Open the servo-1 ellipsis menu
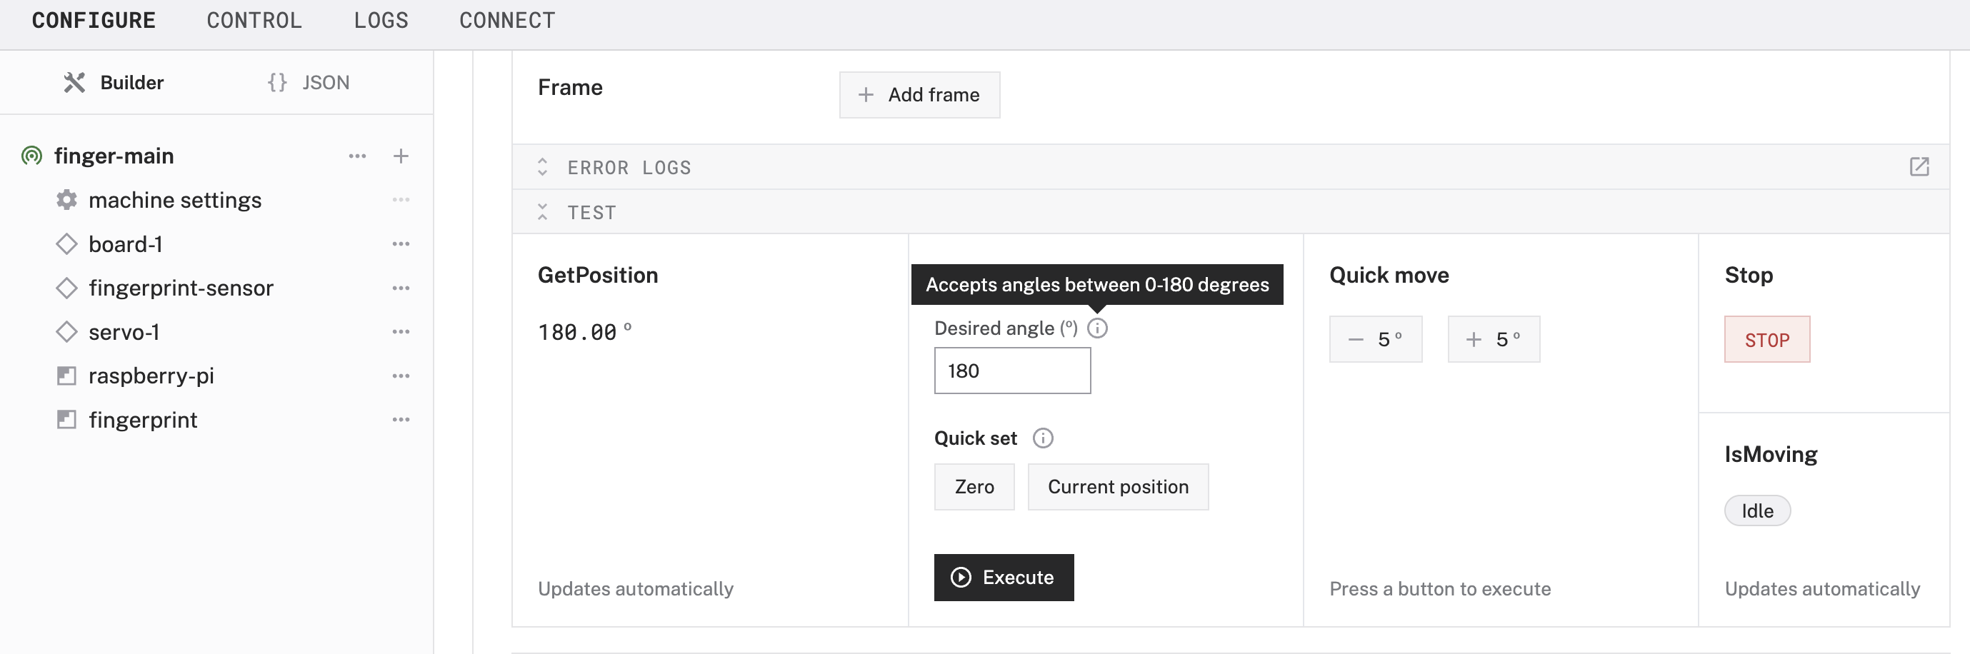The height and width of the screenshot is (654, 1970). [401, 331]
